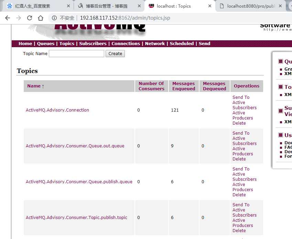View Active Subscribers for Topic.publish.topic
This screenshot has height=239, width=292.
(244, 212)
